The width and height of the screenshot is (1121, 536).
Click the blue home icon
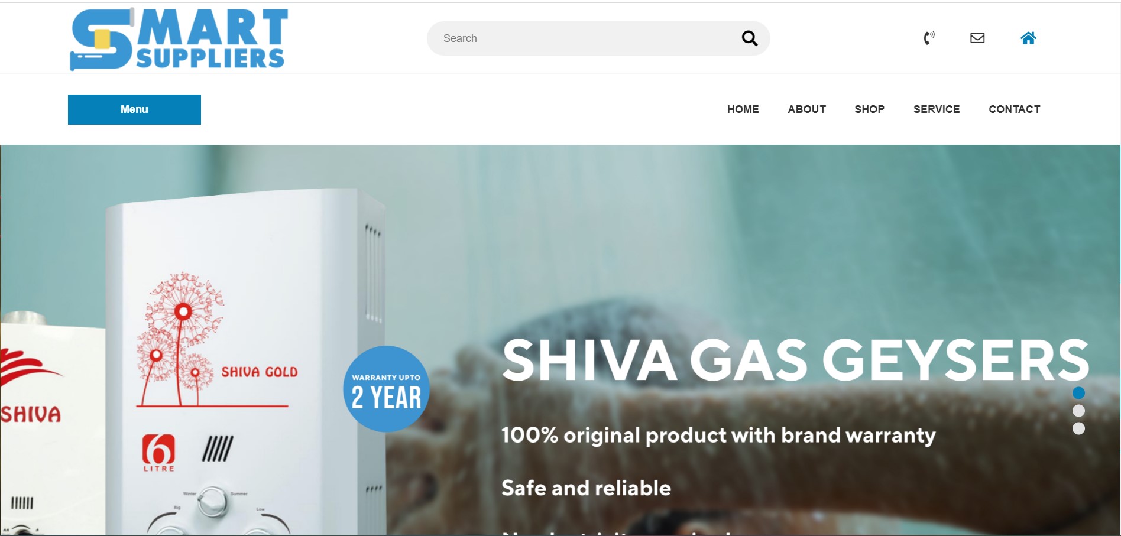tap(1028, 38)
